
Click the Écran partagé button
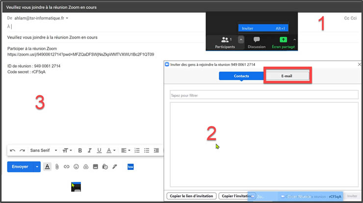284,43
